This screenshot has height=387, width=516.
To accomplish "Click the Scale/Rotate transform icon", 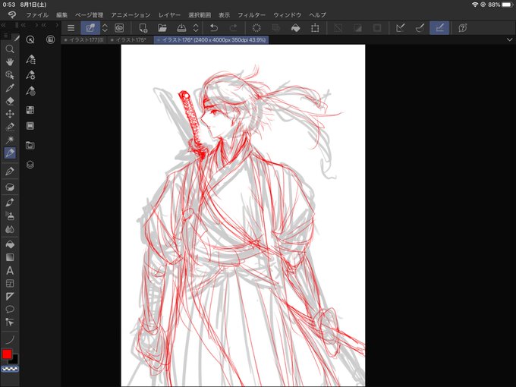I will 315,28.
